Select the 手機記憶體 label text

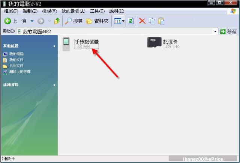click(87, 41)
